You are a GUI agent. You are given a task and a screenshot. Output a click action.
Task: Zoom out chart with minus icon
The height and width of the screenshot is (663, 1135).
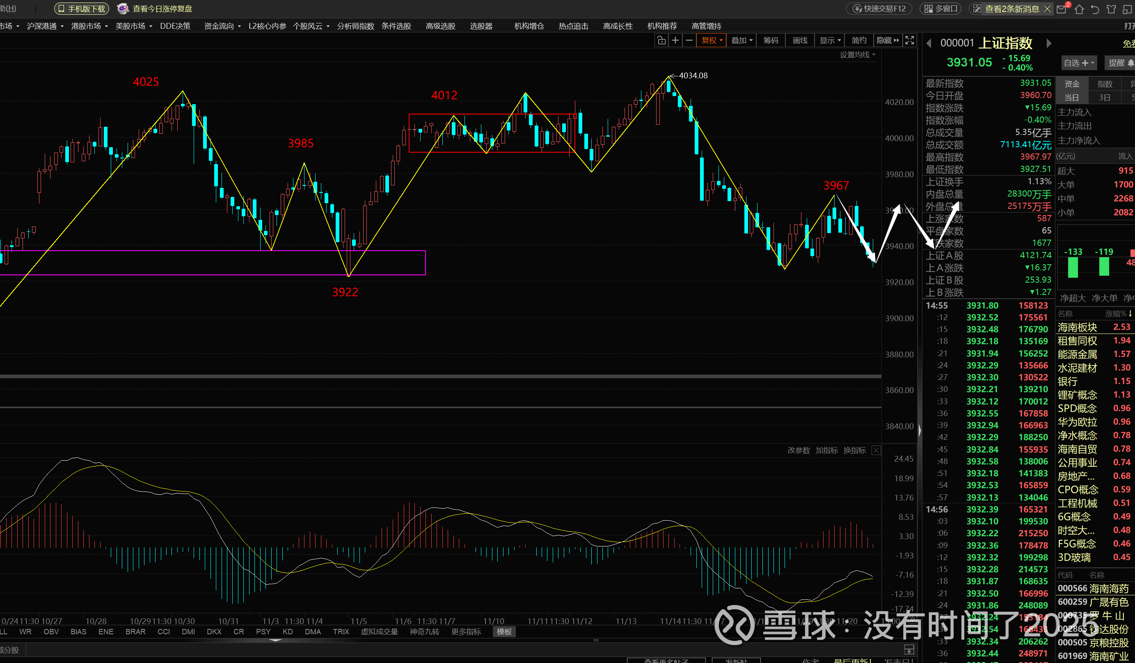[x=689, y=41]
